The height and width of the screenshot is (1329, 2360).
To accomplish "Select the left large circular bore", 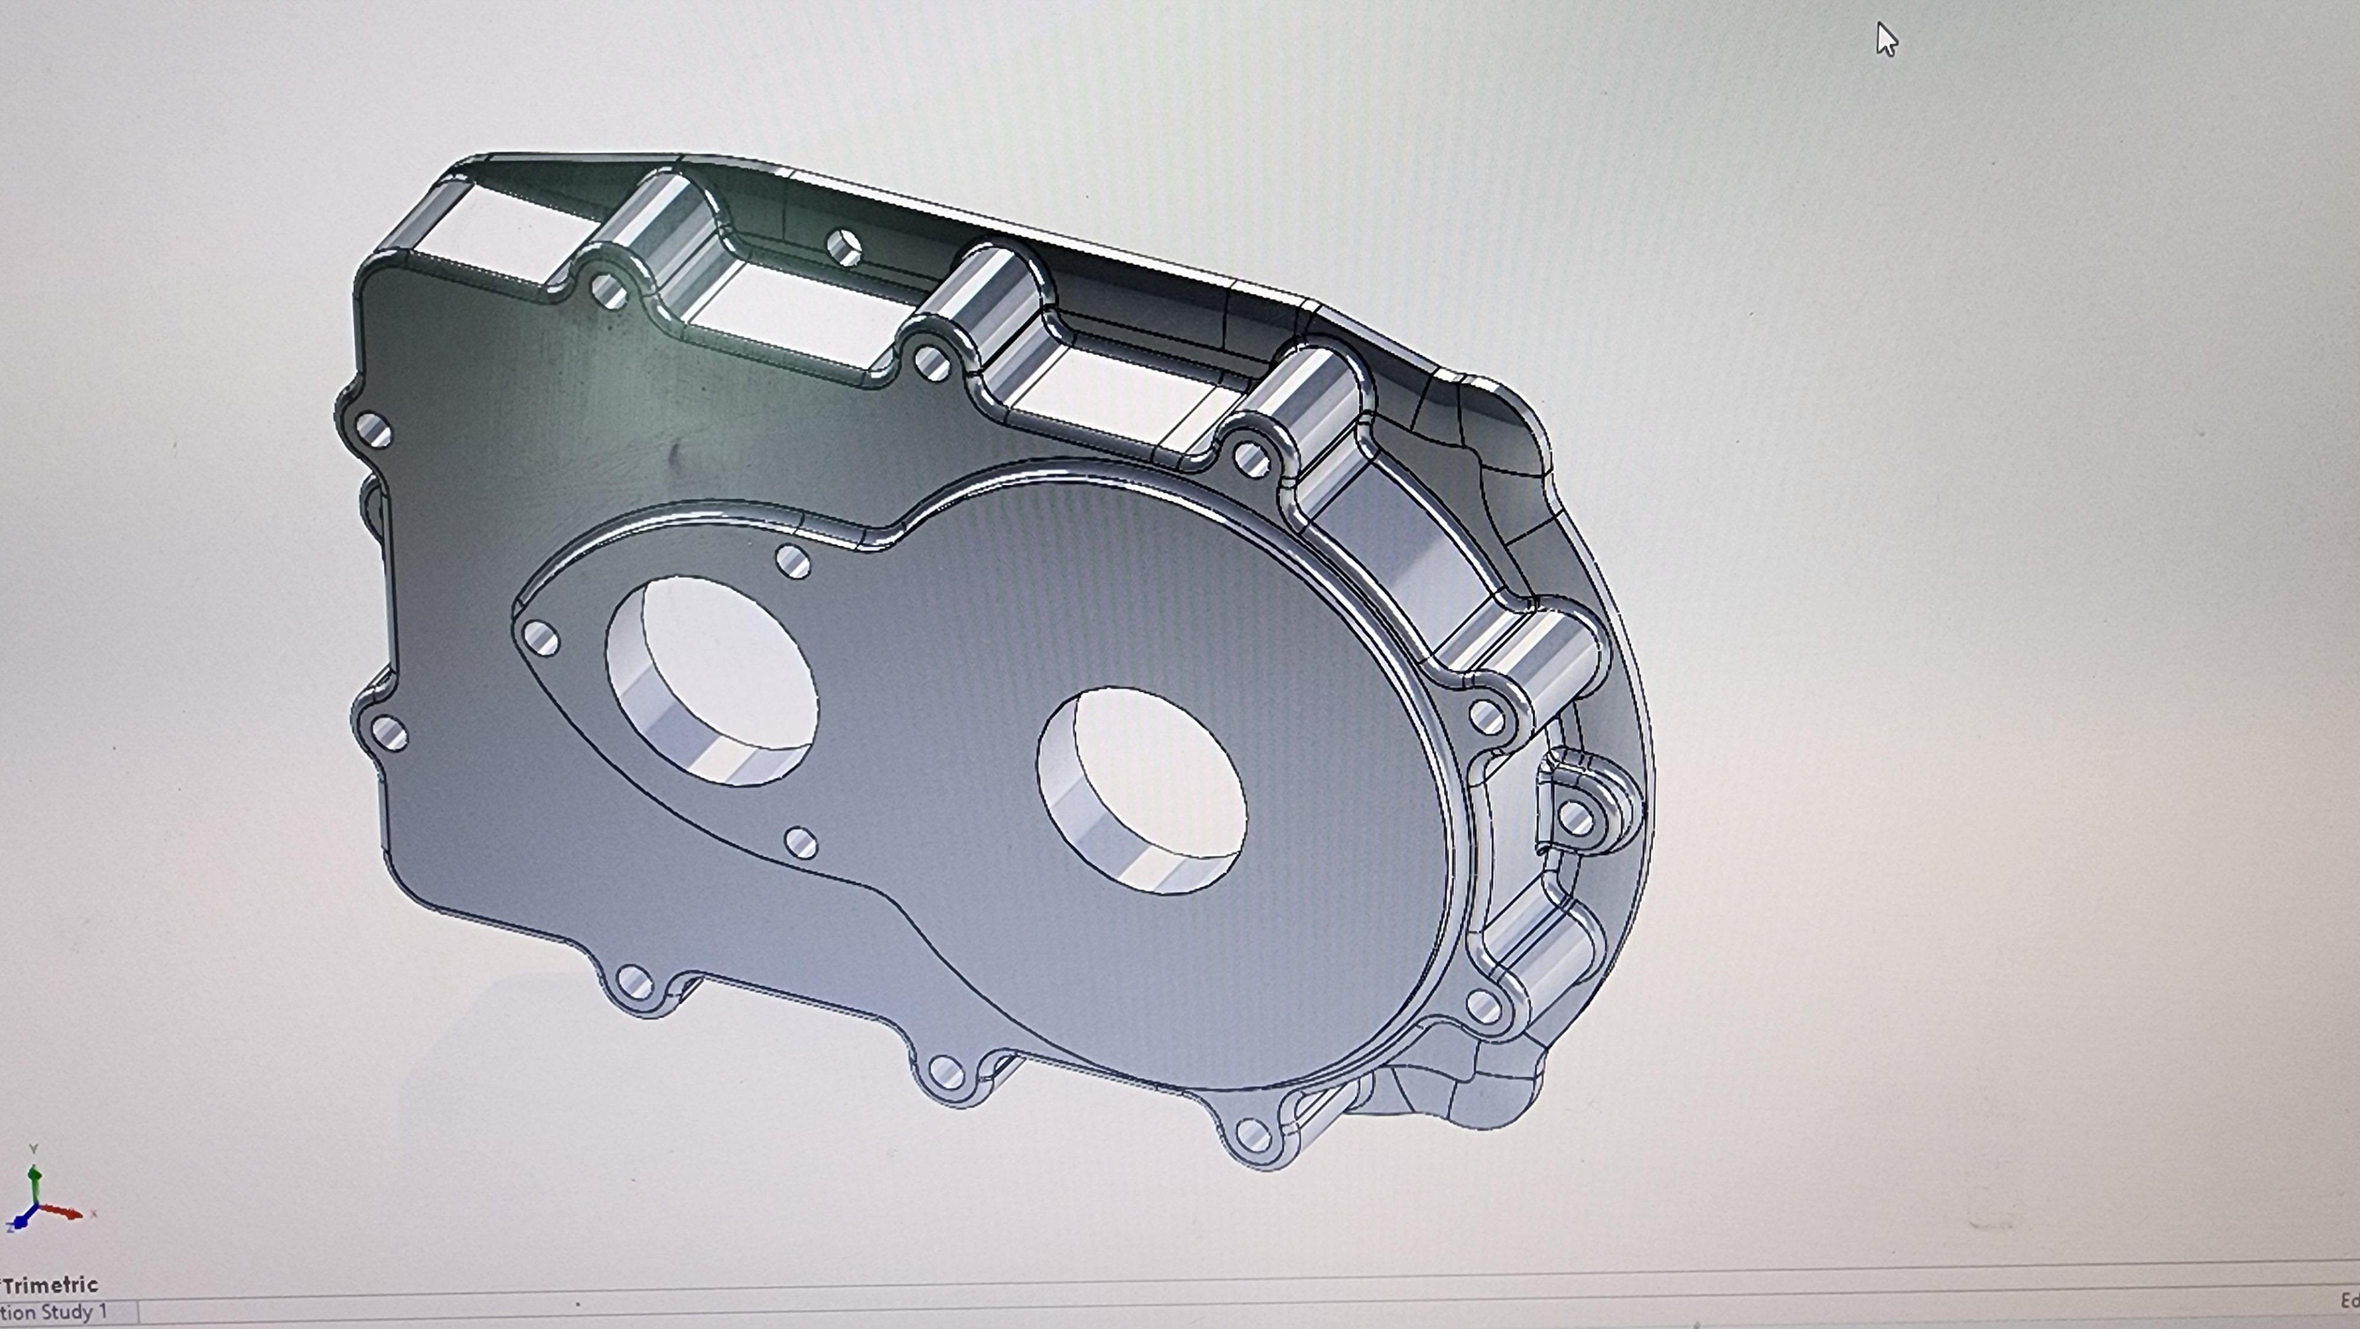I will pos(712,681).
